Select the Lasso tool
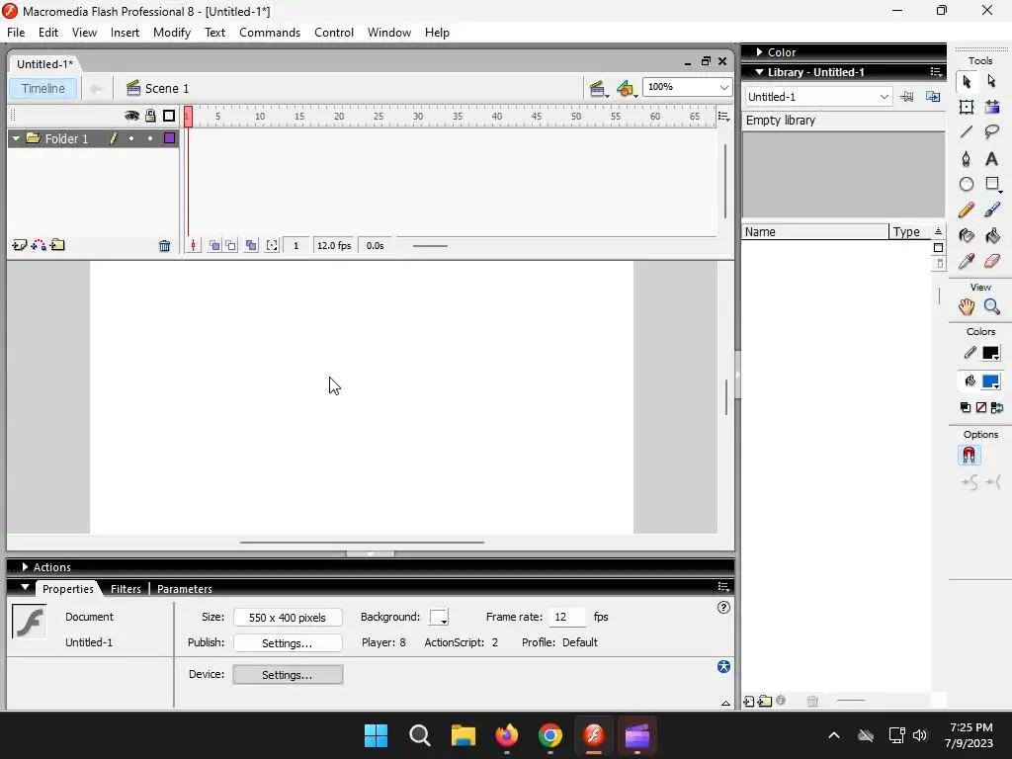Viewport: 1012px width, 759px height. [992, 132]
